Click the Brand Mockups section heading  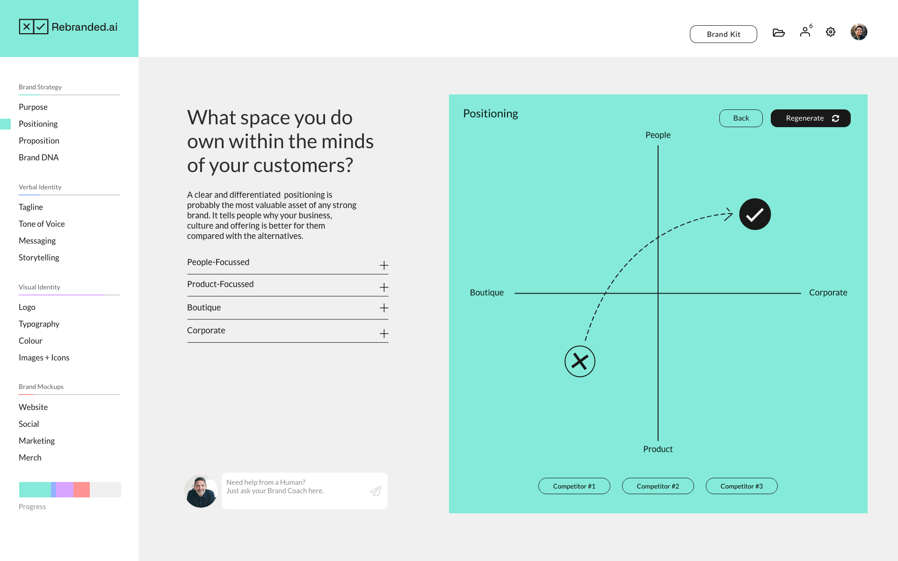pos(41,387)
